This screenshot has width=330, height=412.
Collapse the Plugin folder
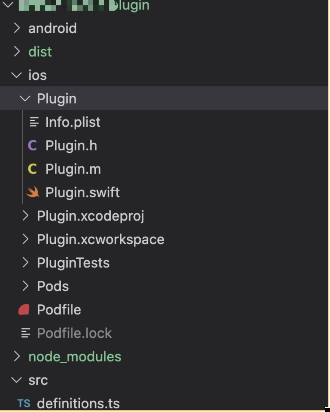tap(25, 98)
